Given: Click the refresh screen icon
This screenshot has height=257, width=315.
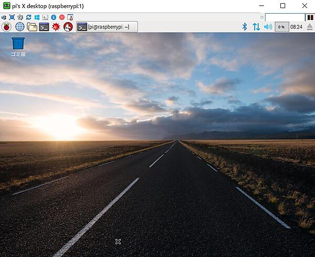Looking at the screenshot, I should pos(28,17).
